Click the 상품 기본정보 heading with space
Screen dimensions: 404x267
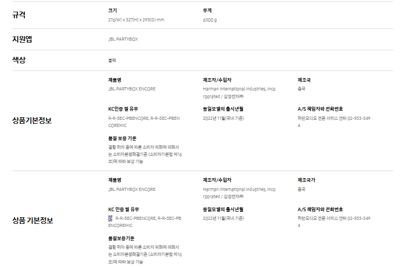[32, 221]
